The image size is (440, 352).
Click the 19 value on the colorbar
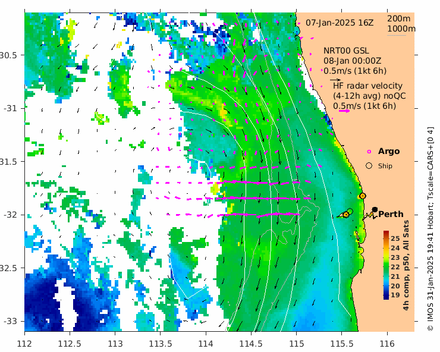point(395,296)
